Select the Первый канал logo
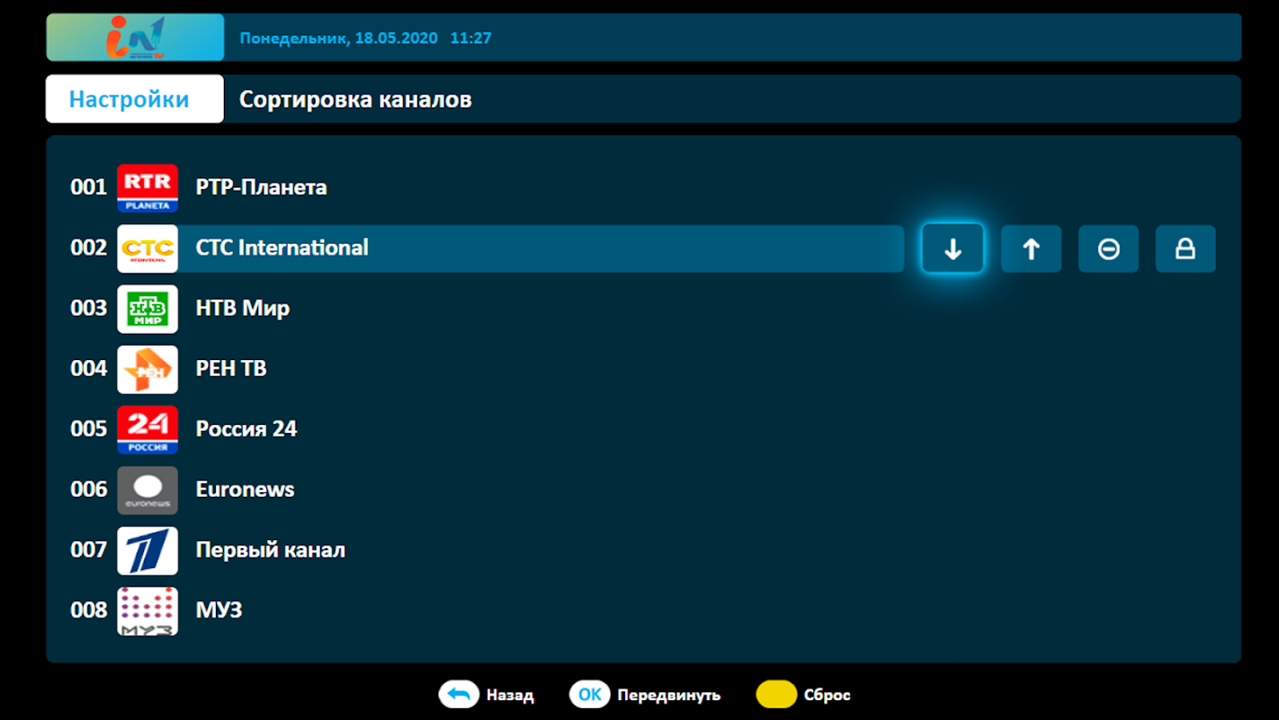This screenshot has height=720, width=1279. [x=148, y=550]
